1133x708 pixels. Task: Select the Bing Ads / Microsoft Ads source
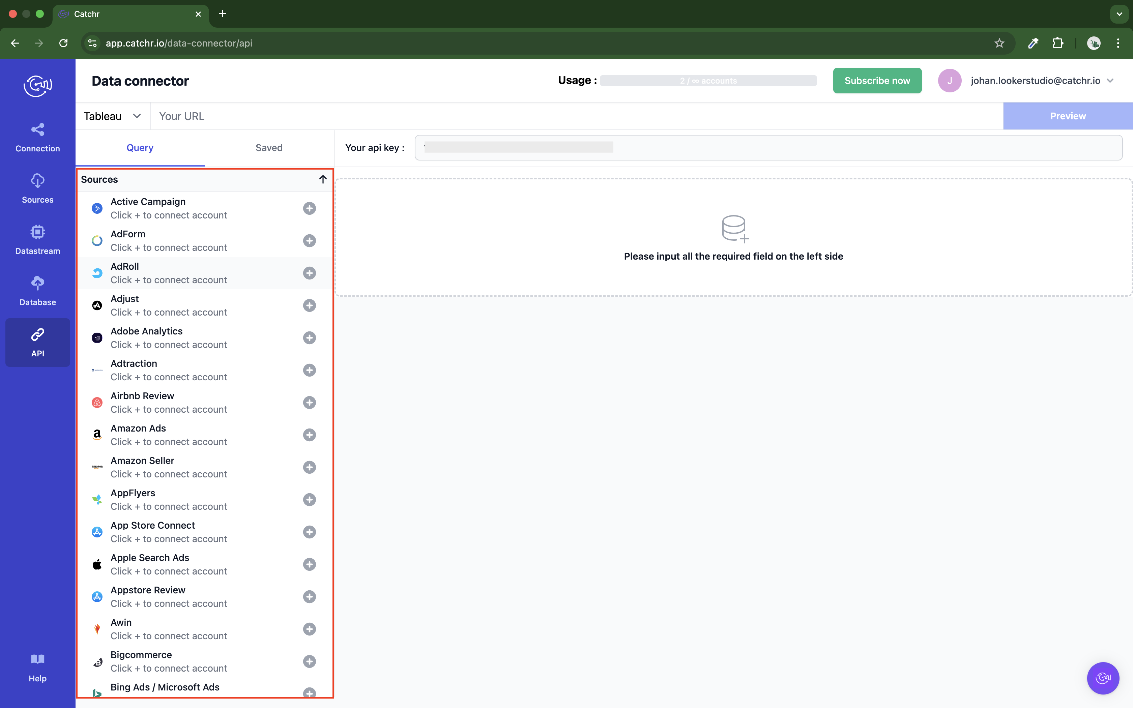(x=165, y=687)
